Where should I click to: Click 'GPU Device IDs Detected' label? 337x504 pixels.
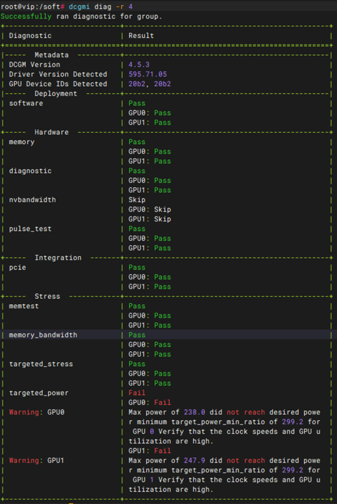tap(58, 84)
